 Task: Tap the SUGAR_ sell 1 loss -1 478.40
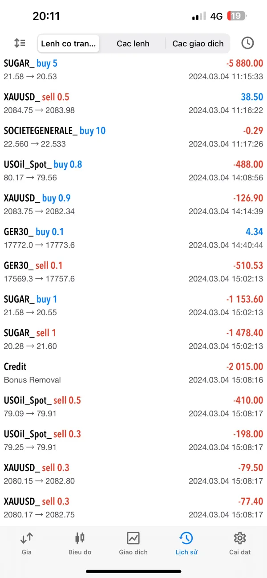(244, 333)
